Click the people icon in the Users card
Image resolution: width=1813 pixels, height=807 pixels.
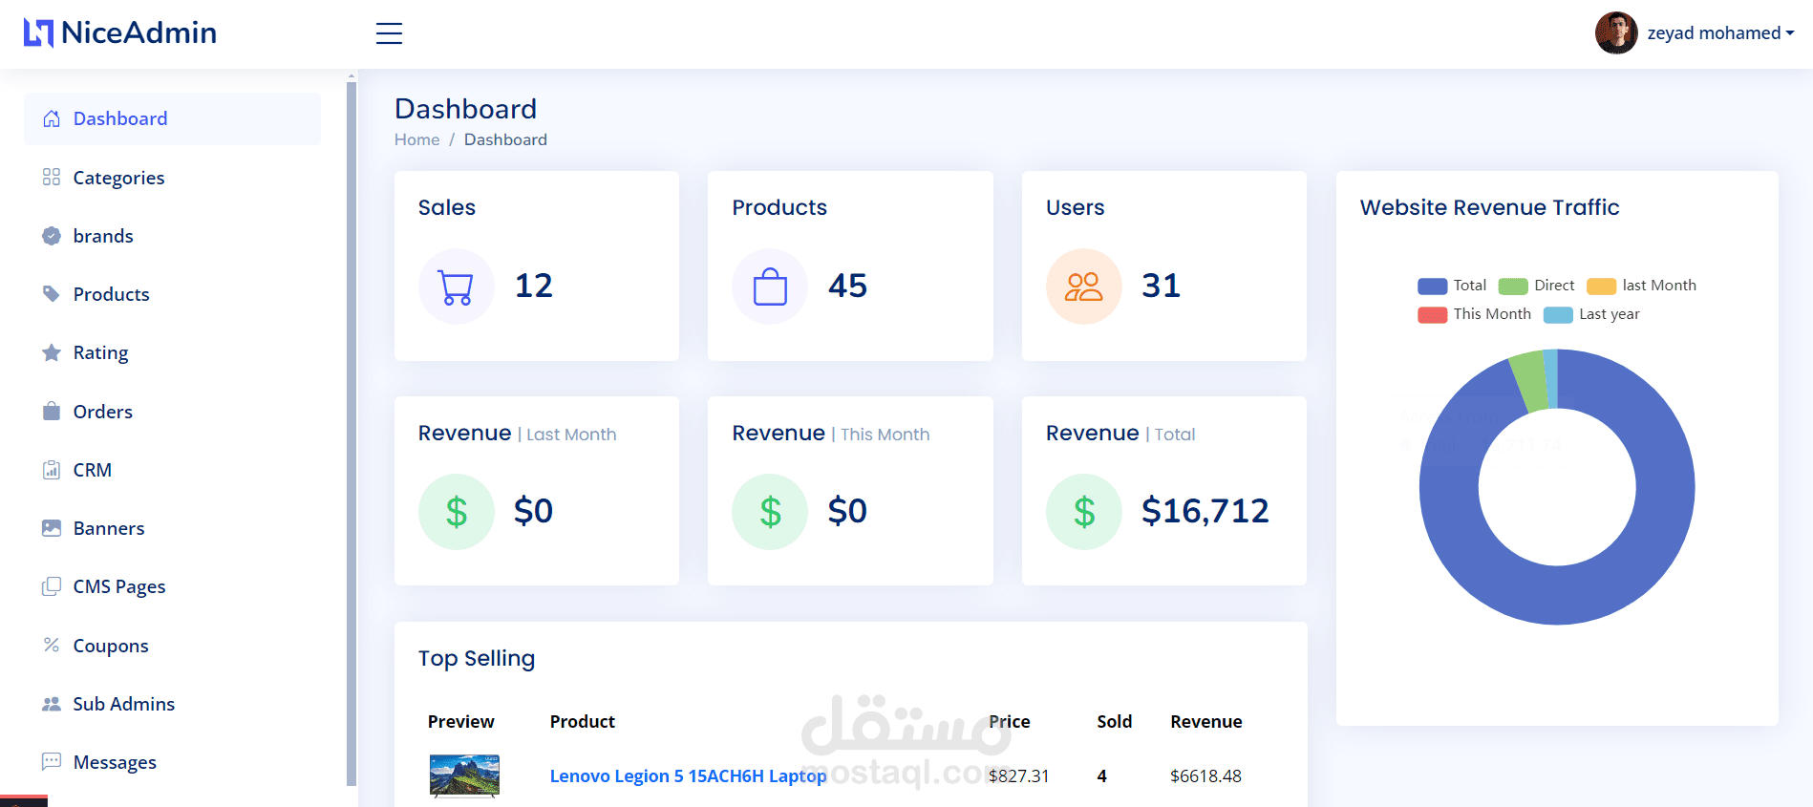pos(1084,287)
